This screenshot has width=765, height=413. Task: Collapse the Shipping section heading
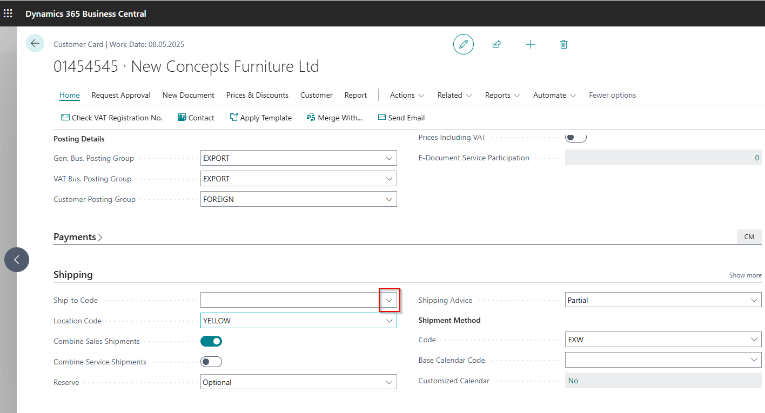73,275
